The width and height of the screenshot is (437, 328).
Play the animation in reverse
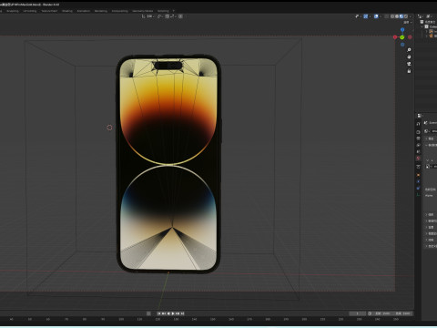[x=168, y=313]
